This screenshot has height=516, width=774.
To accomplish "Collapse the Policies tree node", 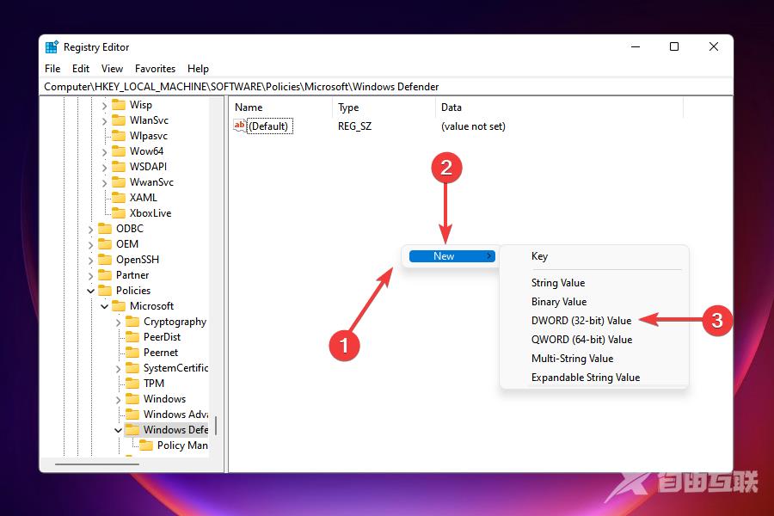I will [x=90, y=290].
